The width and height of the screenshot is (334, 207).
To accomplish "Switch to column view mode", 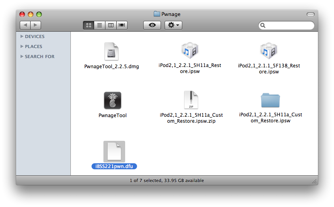I will click(x=110, y=25).
